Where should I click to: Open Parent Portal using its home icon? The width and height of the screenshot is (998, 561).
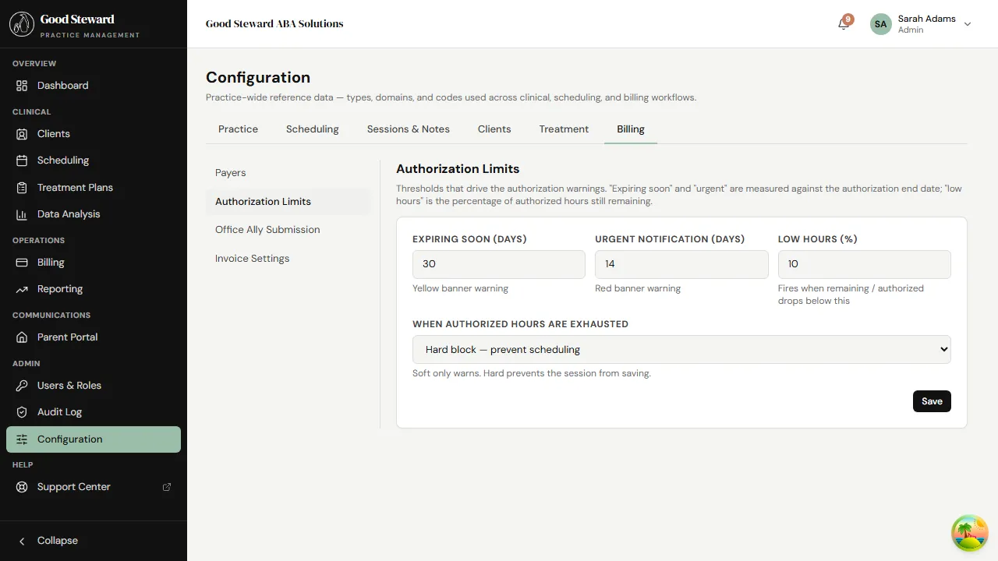[x=23, y=337]
